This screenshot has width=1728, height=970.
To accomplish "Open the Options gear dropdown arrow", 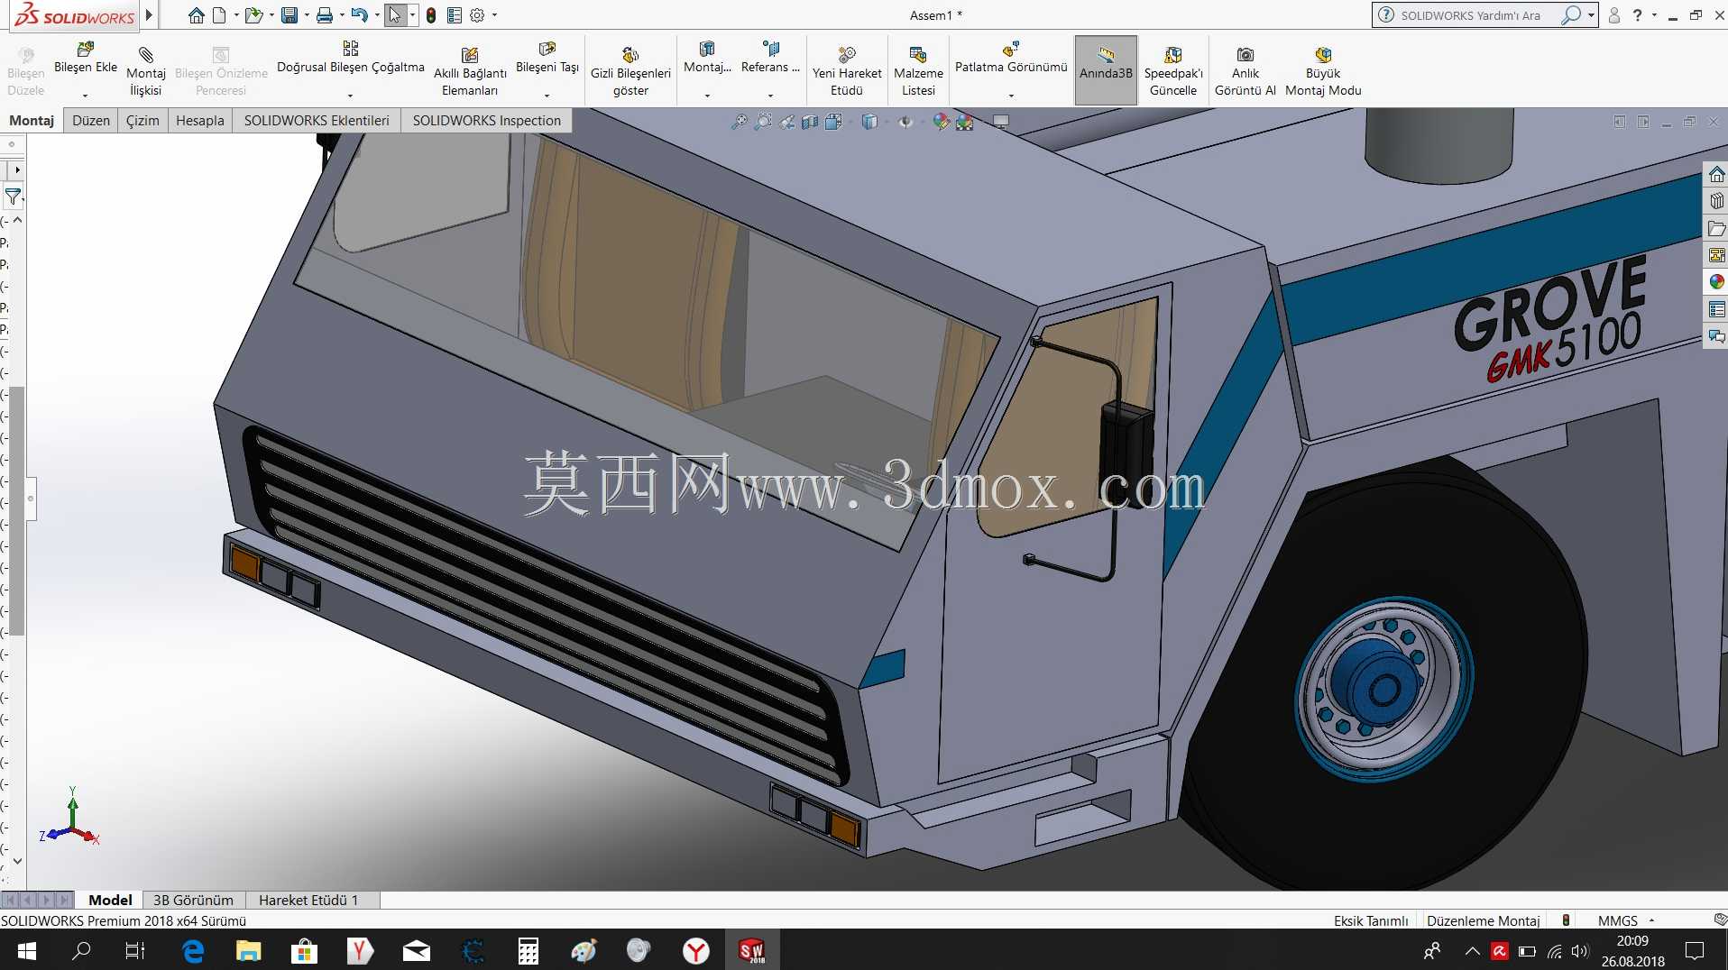I will tap(494, 15).
